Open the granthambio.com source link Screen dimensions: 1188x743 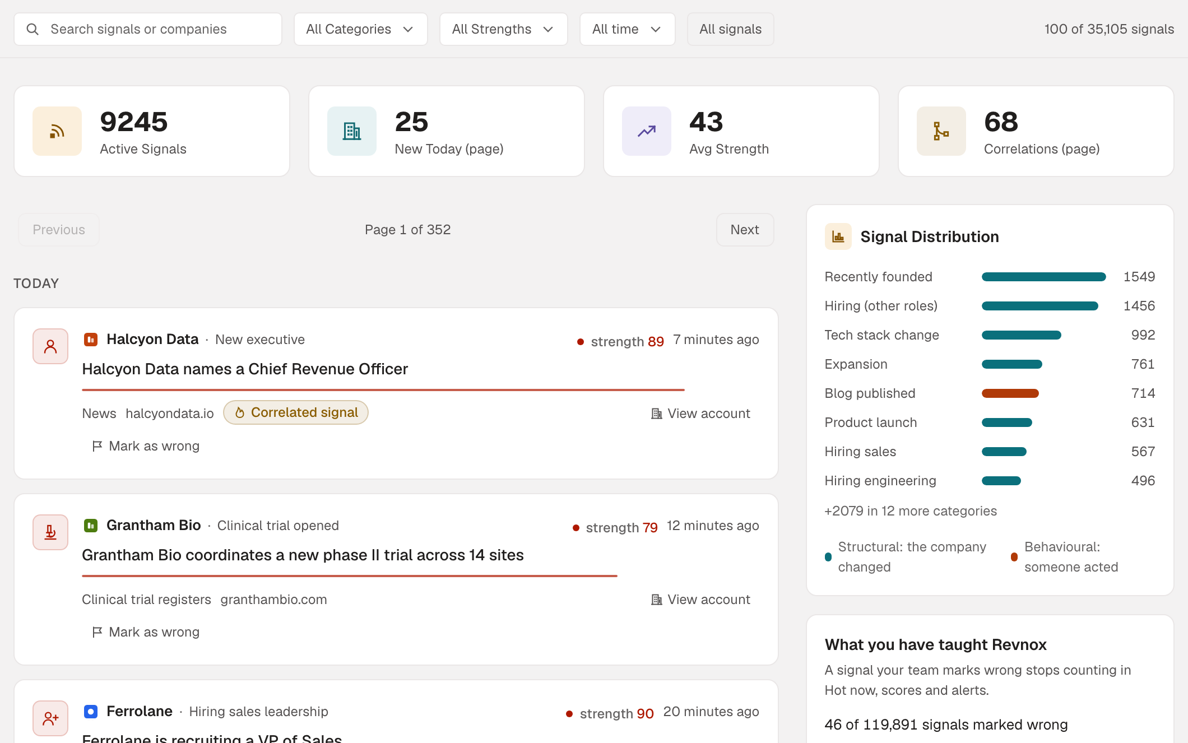[273, 600]
